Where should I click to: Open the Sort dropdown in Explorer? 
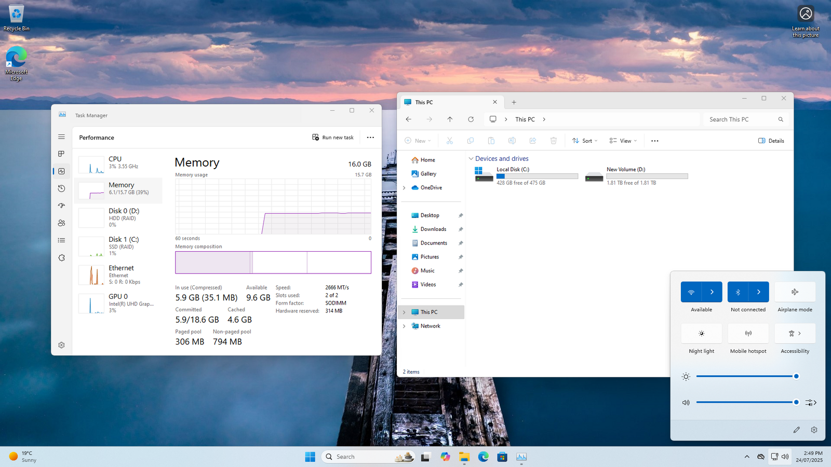click(x=585, y=141)
